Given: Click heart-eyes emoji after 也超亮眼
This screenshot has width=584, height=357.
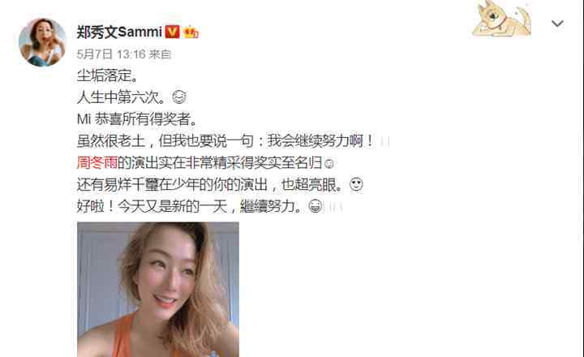Looking at the screenshot, I should 356,184.
